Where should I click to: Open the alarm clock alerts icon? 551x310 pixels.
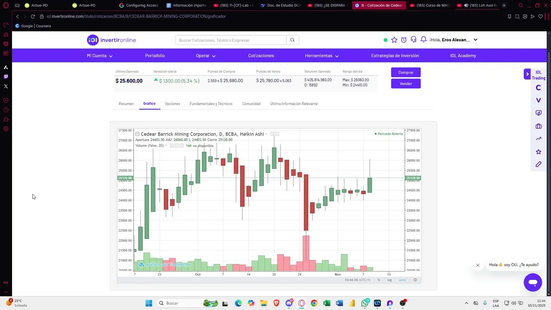(x=404, y=40)
